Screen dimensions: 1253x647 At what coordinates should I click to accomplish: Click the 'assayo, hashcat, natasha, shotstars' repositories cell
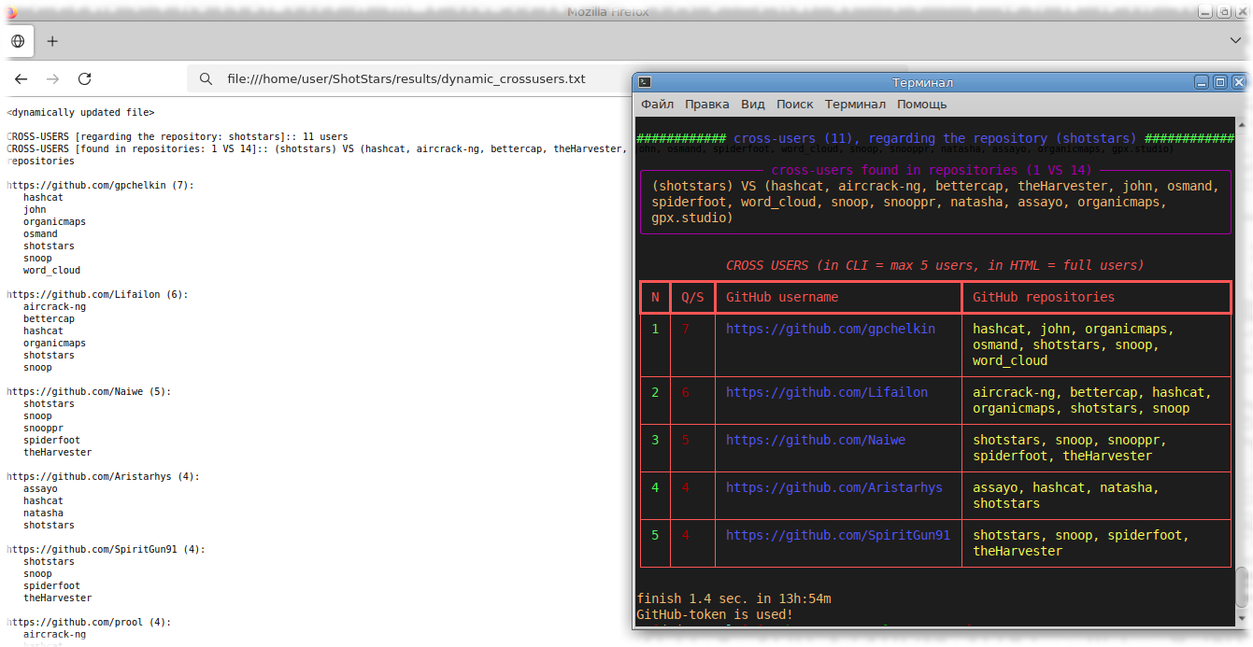[1066, 496]
